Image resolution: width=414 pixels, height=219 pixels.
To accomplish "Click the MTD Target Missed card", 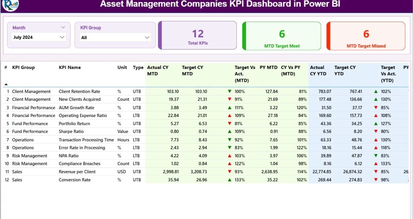I will tap(366, 35).
